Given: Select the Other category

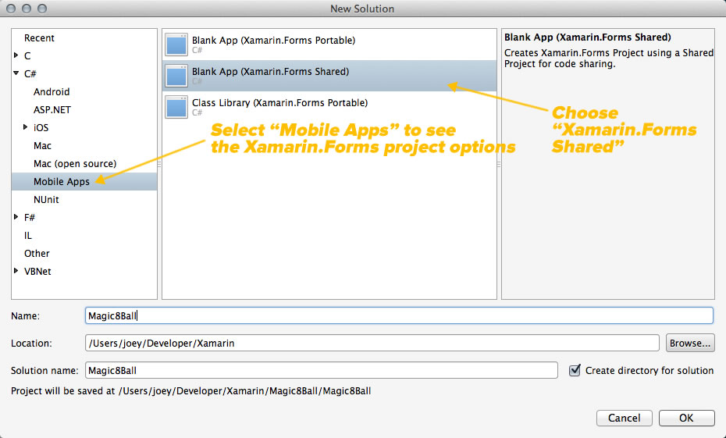Looking at the screenshot, I should pyautogui.click(x=37, y=253).
